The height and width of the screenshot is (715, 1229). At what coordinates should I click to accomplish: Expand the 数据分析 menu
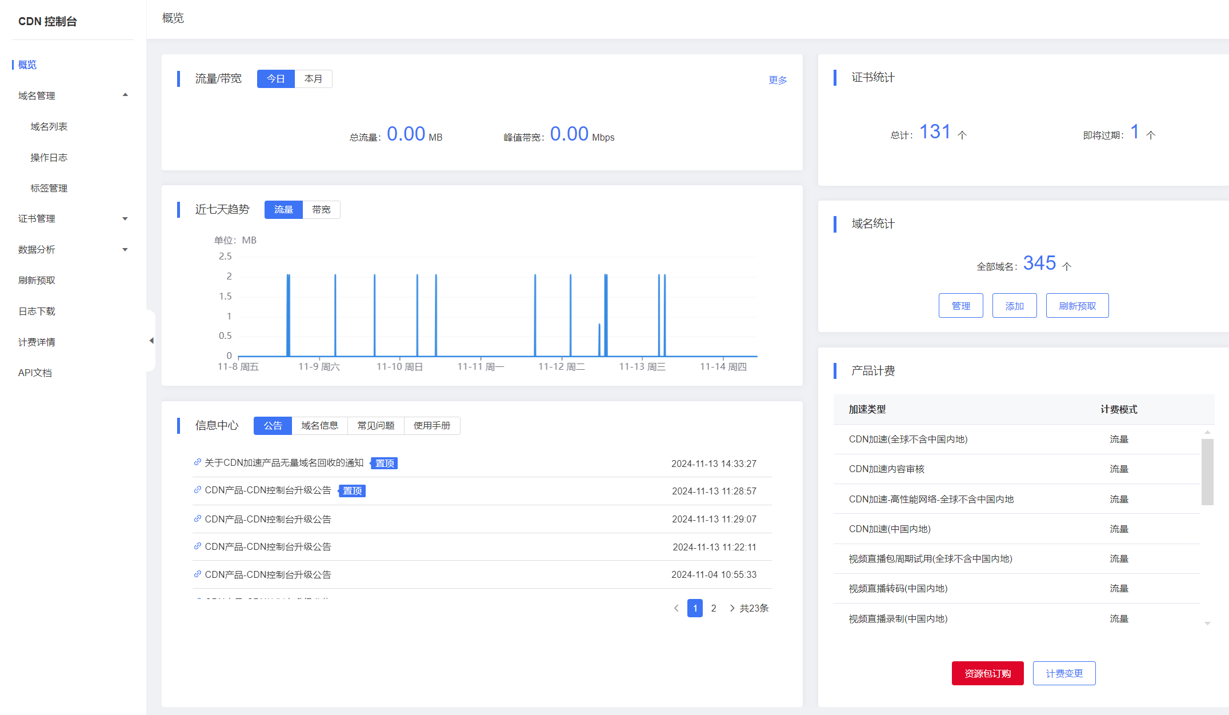[125, 250]
